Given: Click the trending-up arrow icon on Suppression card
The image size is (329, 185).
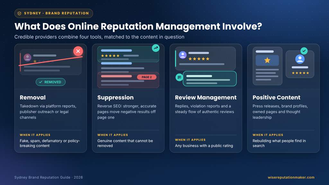Looking at the screenshot, I should pyautogui.click(x=156, y=48).
